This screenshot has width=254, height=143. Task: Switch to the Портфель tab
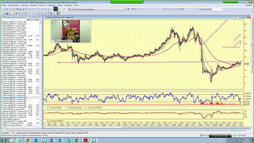(x=5, y=133)
